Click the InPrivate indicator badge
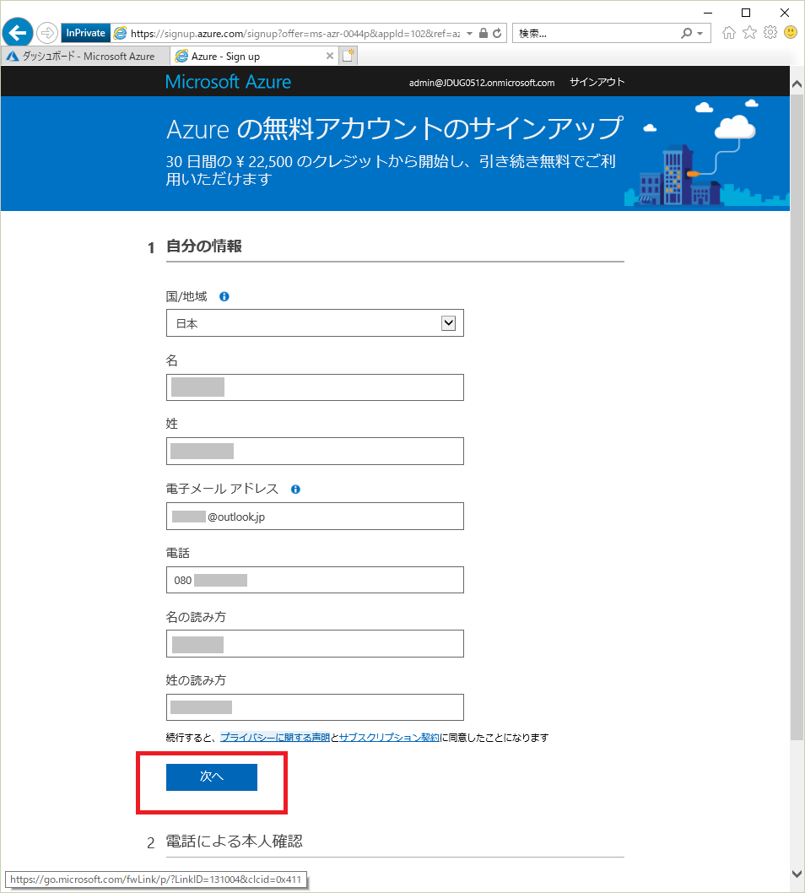Viewport: 805px width, 893px height. 85,33
